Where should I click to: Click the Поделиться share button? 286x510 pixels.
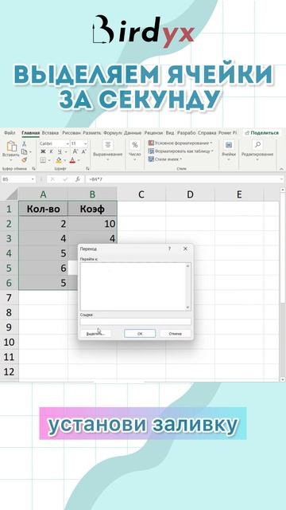pyautogui.click(x=261, y=133)
